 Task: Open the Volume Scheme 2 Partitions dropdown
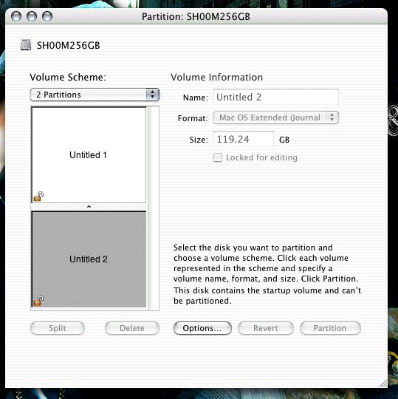point(95,95)
